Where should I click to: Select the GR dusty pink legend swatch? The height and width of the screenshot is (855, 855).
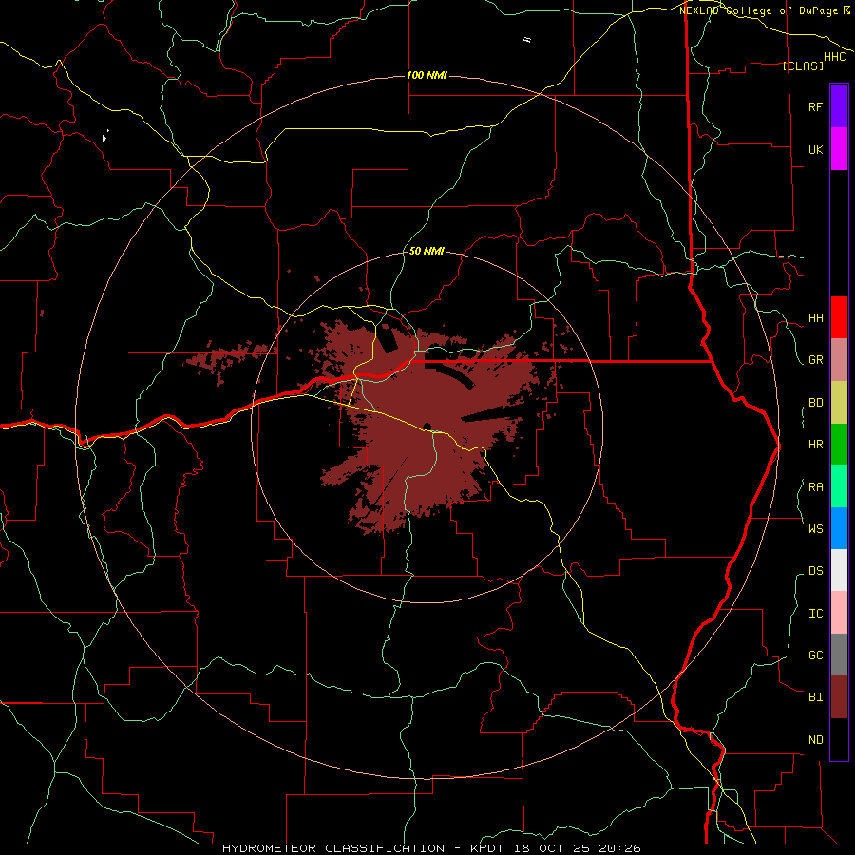click(839, 360)
